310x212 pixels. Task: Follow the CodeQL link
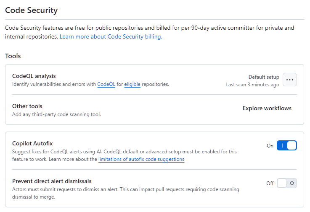(106, 84)
